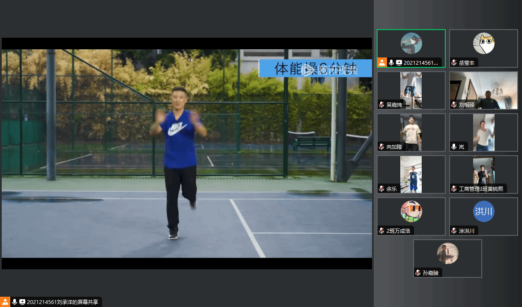The image size is (522, 307).
Task: Click the orange host icon in bottom status bar
Action: [6, 302]
